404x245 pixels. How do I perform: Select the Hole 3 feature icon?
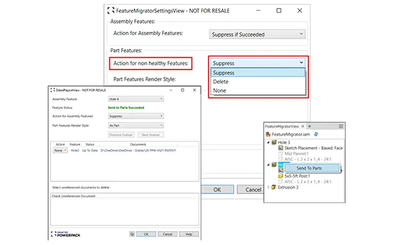(x=274, y=142)
